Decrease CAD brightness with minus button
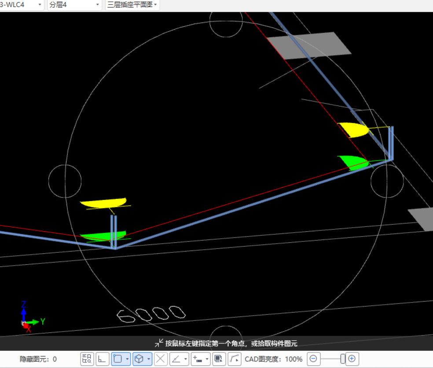The height and width of the screenshot is (368, 433). [x=313, y=359]
